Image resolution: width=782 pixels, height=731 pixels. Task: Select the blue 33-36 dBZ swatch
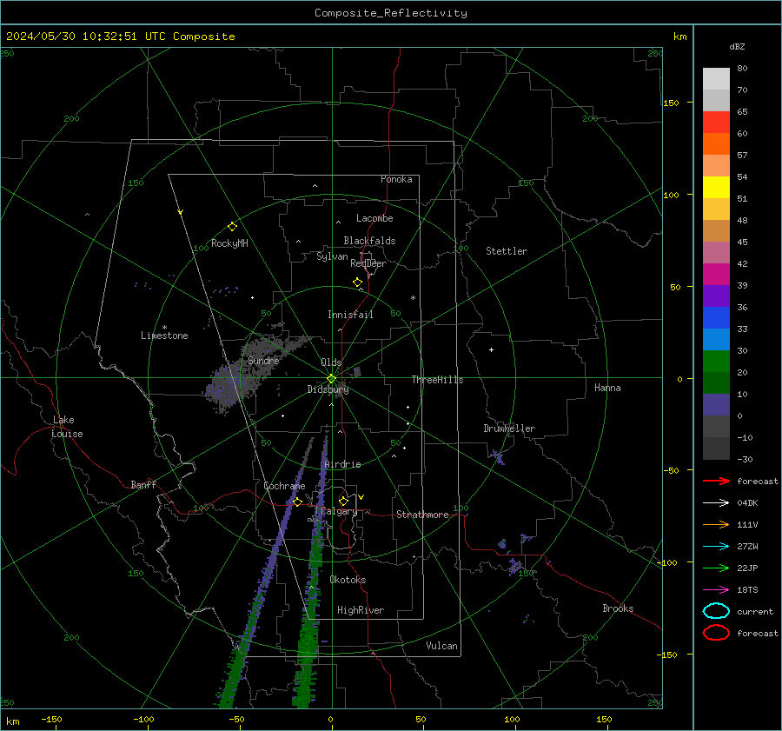pos(716,318)
